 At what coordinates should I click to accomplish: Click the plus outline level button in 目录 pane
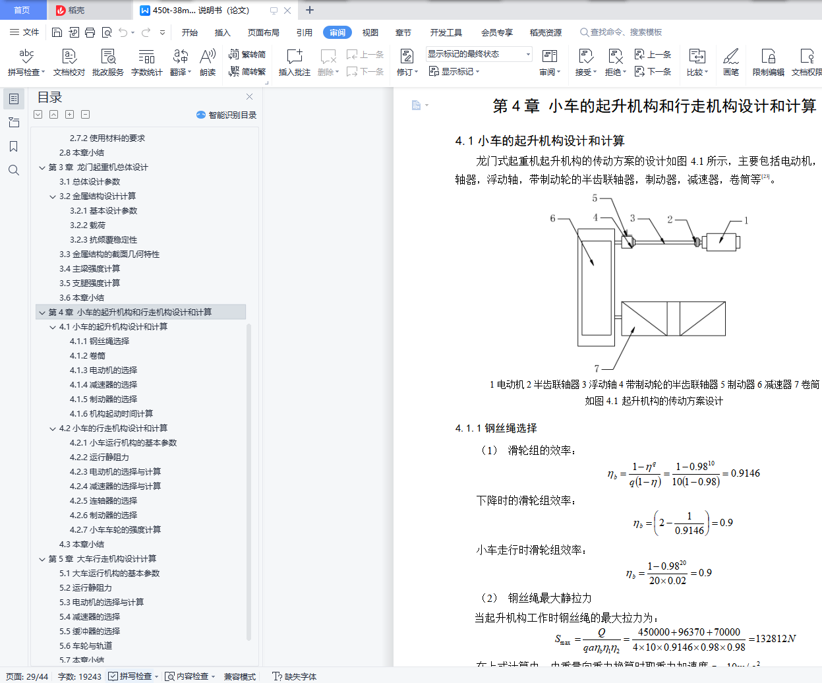click(69, 115)
